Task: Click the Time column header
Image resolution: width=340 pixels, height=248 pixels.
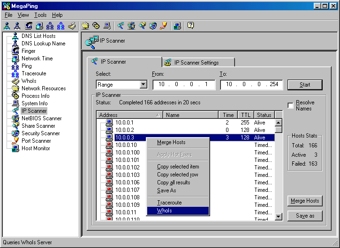Action: [228, 115]
